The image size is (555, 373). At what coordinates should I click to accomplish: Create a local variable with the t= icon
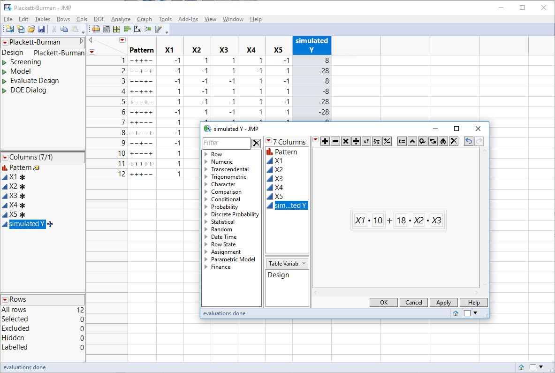coord(402,141)
